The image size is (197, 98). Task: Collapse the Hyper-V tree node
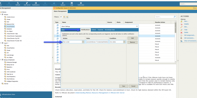1,43
